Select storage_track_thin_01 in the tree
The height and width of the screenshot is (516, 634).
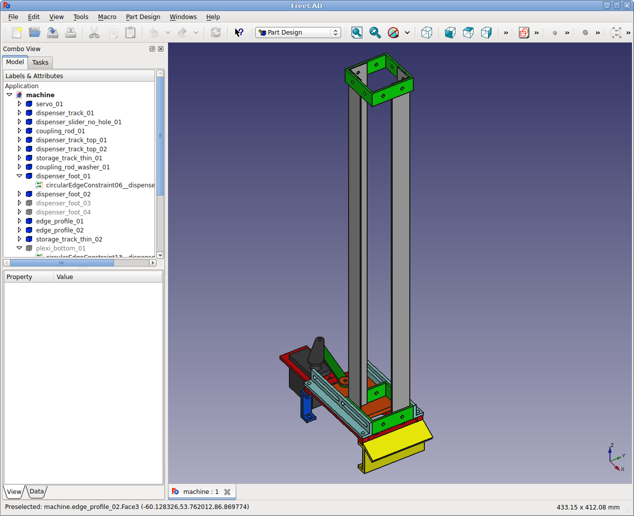pyautogui.click(x=69, y=158)
